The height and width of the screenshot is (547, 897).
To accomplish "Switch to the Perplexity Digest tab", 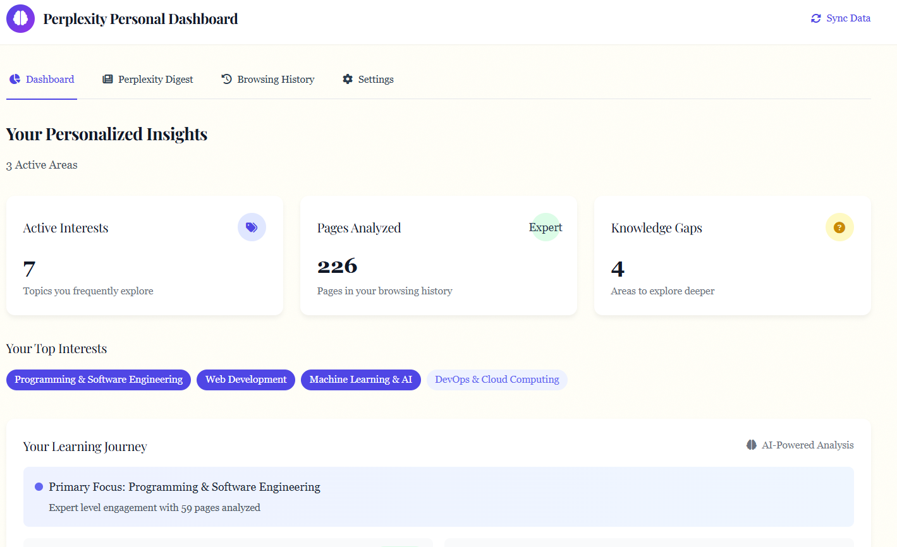I will click(x=148, y=80).
